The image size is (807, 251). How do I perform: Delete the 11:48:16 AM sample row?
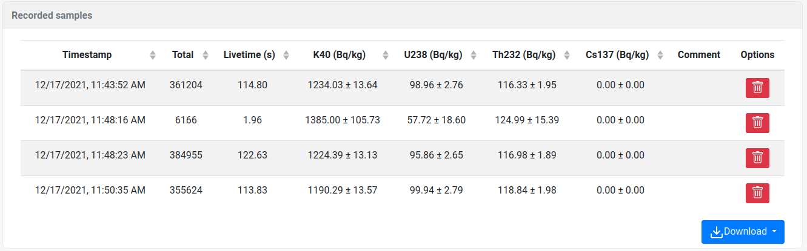point(757,123)
